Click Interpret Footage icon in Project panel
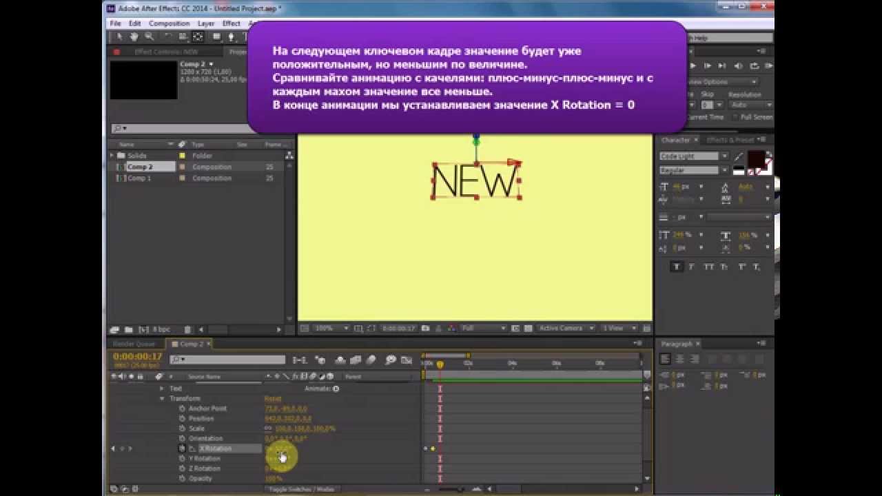This screenshot has width=882, height=496. coord(115,330)
